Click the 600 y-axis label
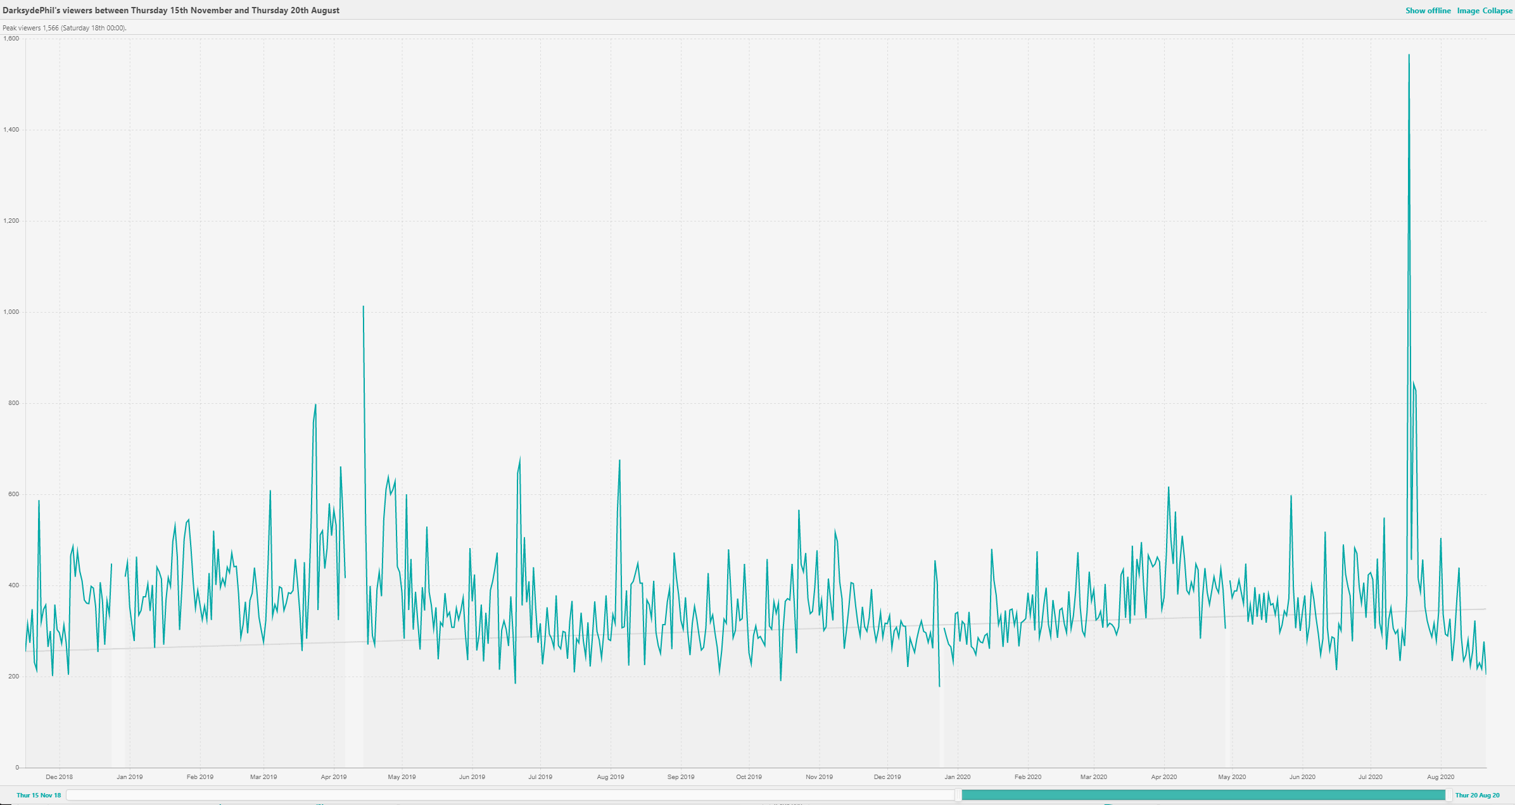Screen dimensions: 1515x805 click(x=13, y=494)
